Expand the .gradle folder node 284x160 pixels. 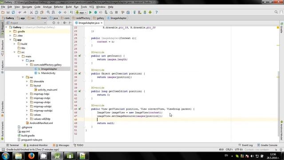point(11,32)
